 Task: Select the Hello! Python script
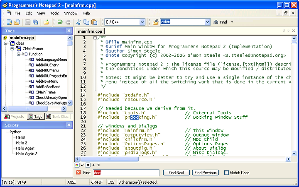20,137
